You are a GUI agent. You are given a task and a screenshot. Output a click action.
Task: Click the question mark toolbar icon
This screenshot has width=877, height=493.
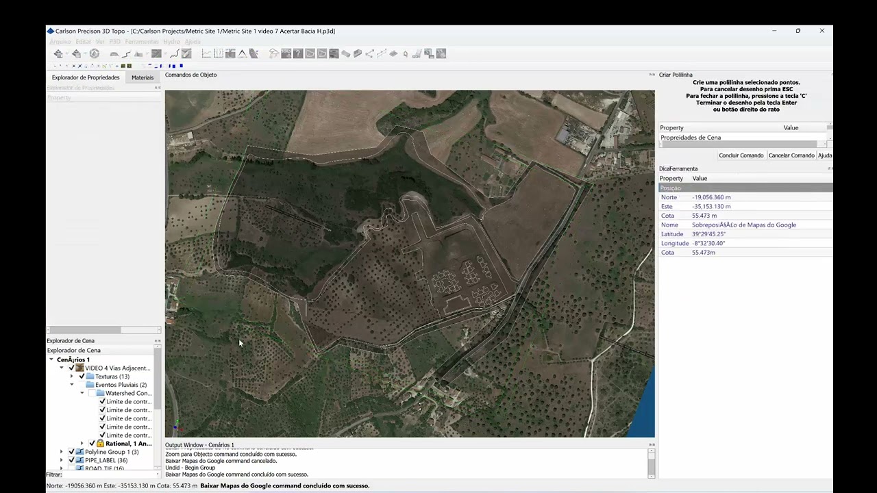pos(298,53)
